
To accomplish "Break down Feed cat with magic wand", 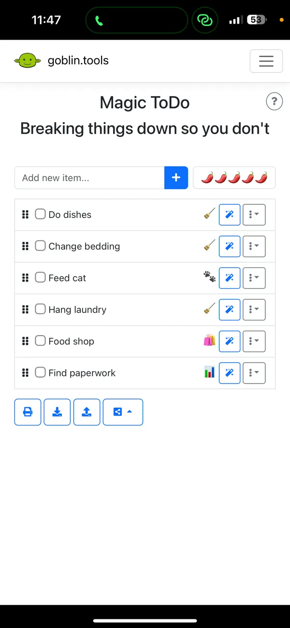I will coord(230,278).
